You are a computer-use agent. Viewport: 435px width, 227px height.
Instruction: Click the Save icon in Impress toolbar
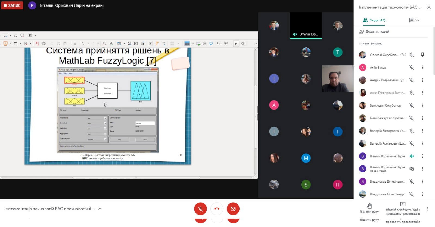pyautogui.click(x=26, y=43)
